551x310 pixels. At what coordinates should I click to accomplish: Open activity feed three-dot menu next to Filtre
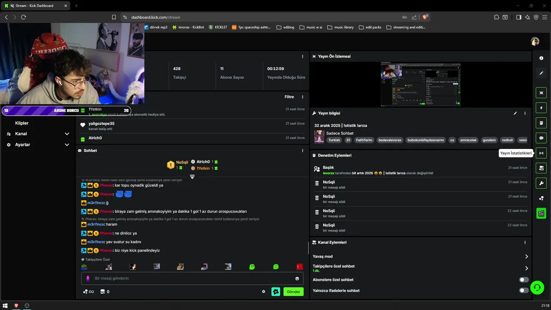303,97
